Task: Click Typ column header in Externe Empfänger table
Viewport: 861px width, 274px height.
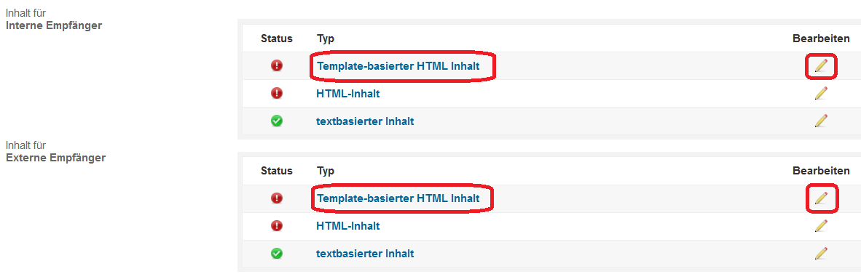Action: tap(326, 171)
